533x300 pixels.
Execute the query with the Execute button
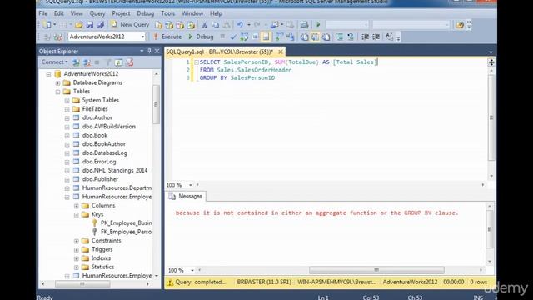[167, 37]
